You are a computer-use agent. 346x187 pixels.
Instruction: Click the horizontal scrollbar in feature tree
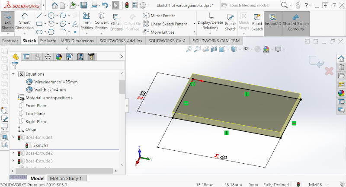(x=64, y=171)
